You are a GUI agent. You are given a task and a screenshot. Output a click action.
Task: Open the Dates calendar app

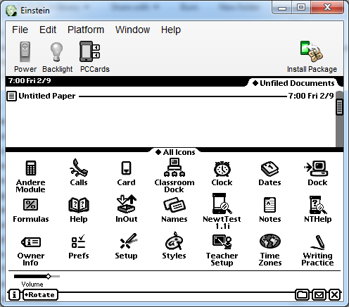coord(269,174)
